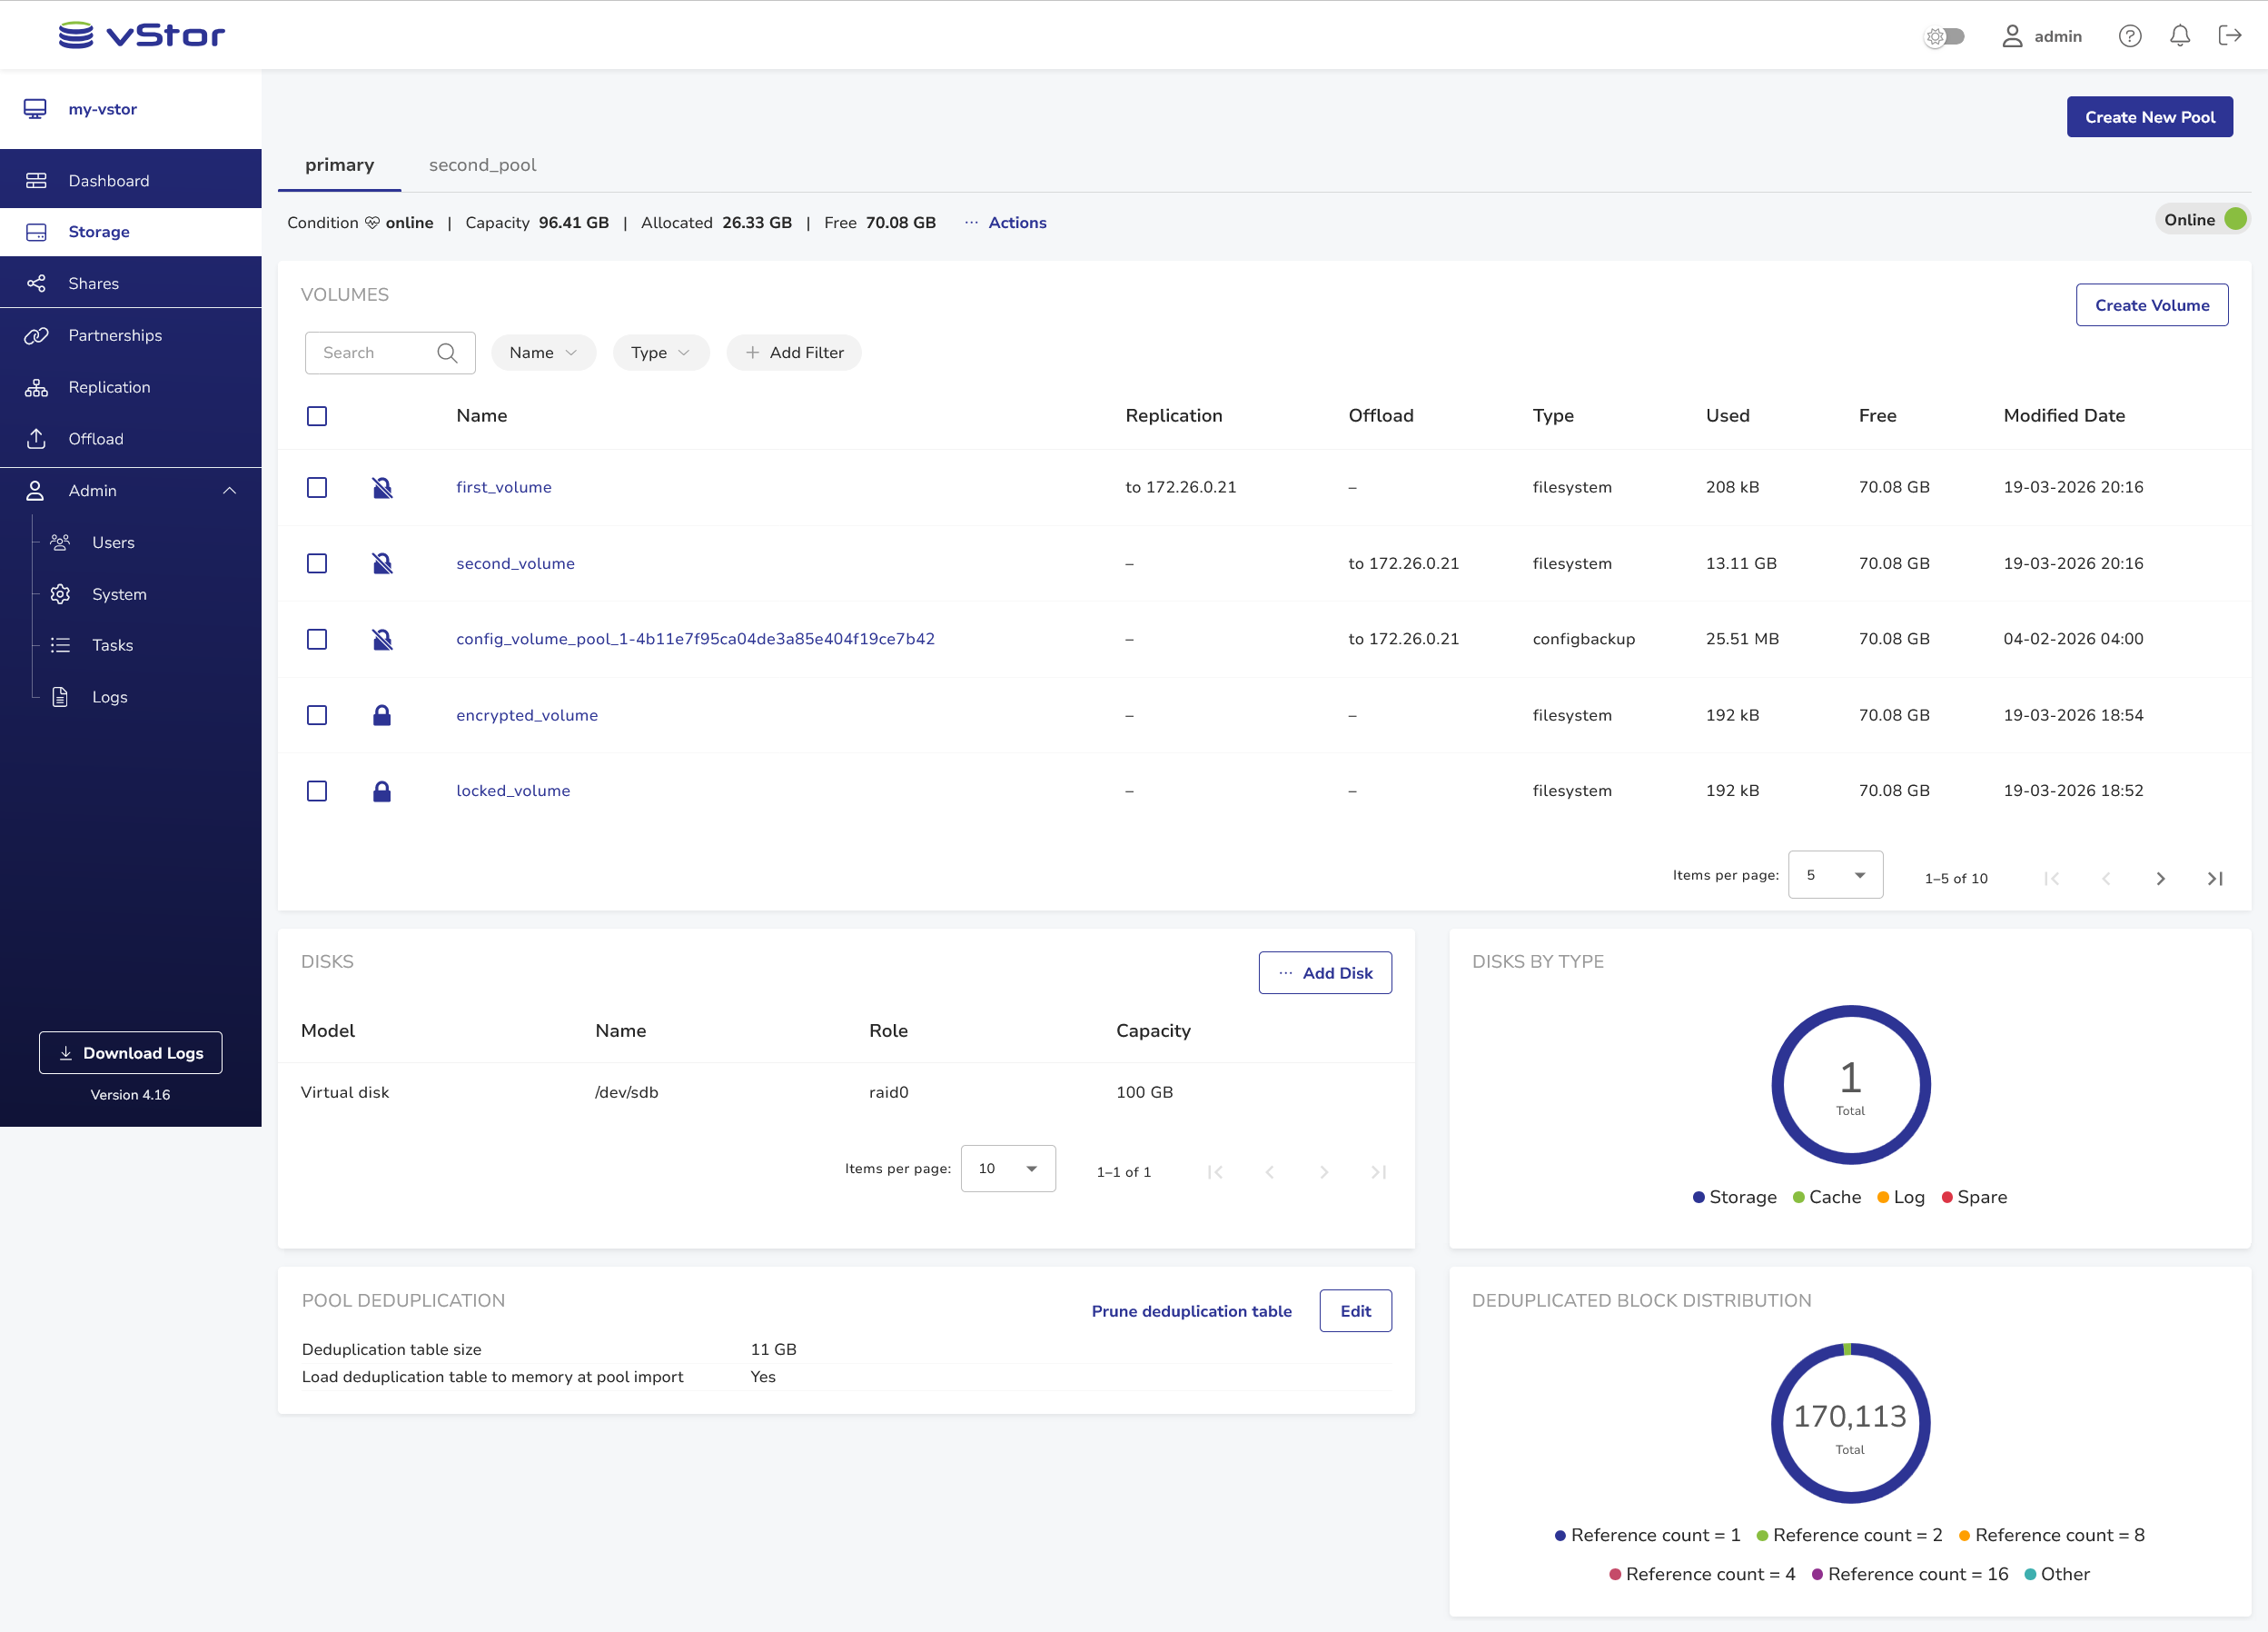Click unlocked icon of config_volume_pool_1 row

coord(382,640)
